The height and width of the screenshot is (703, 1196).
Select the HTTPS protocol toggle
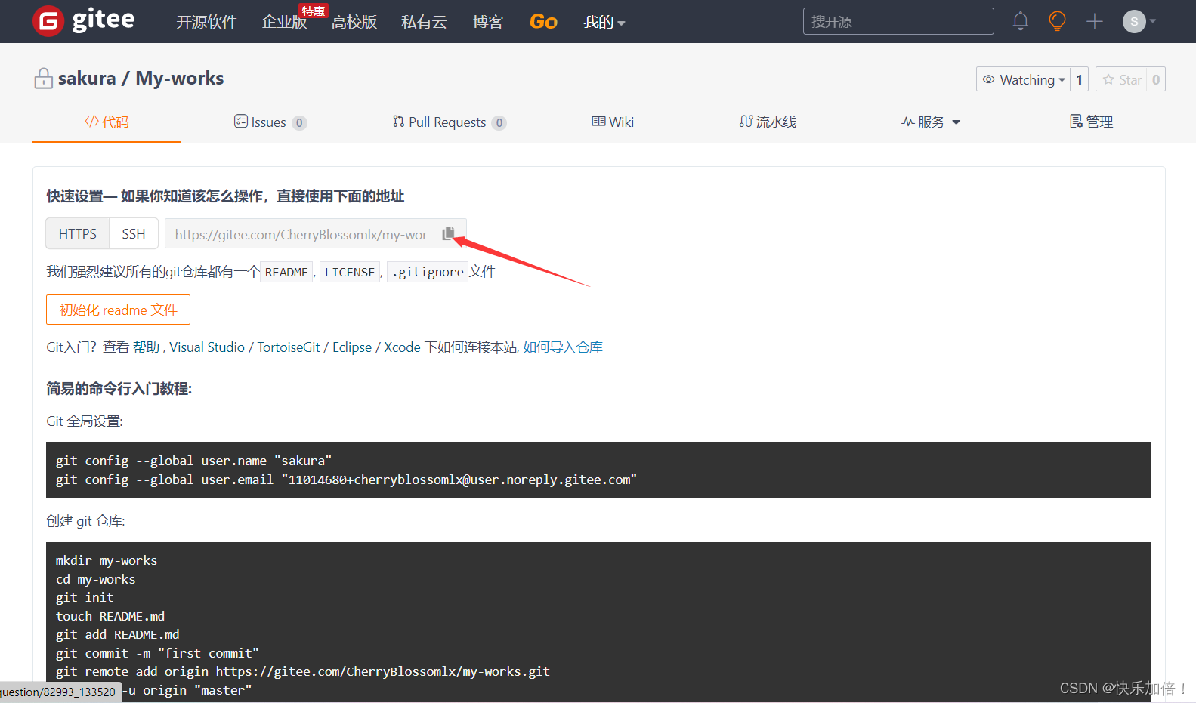click(78, 233)
